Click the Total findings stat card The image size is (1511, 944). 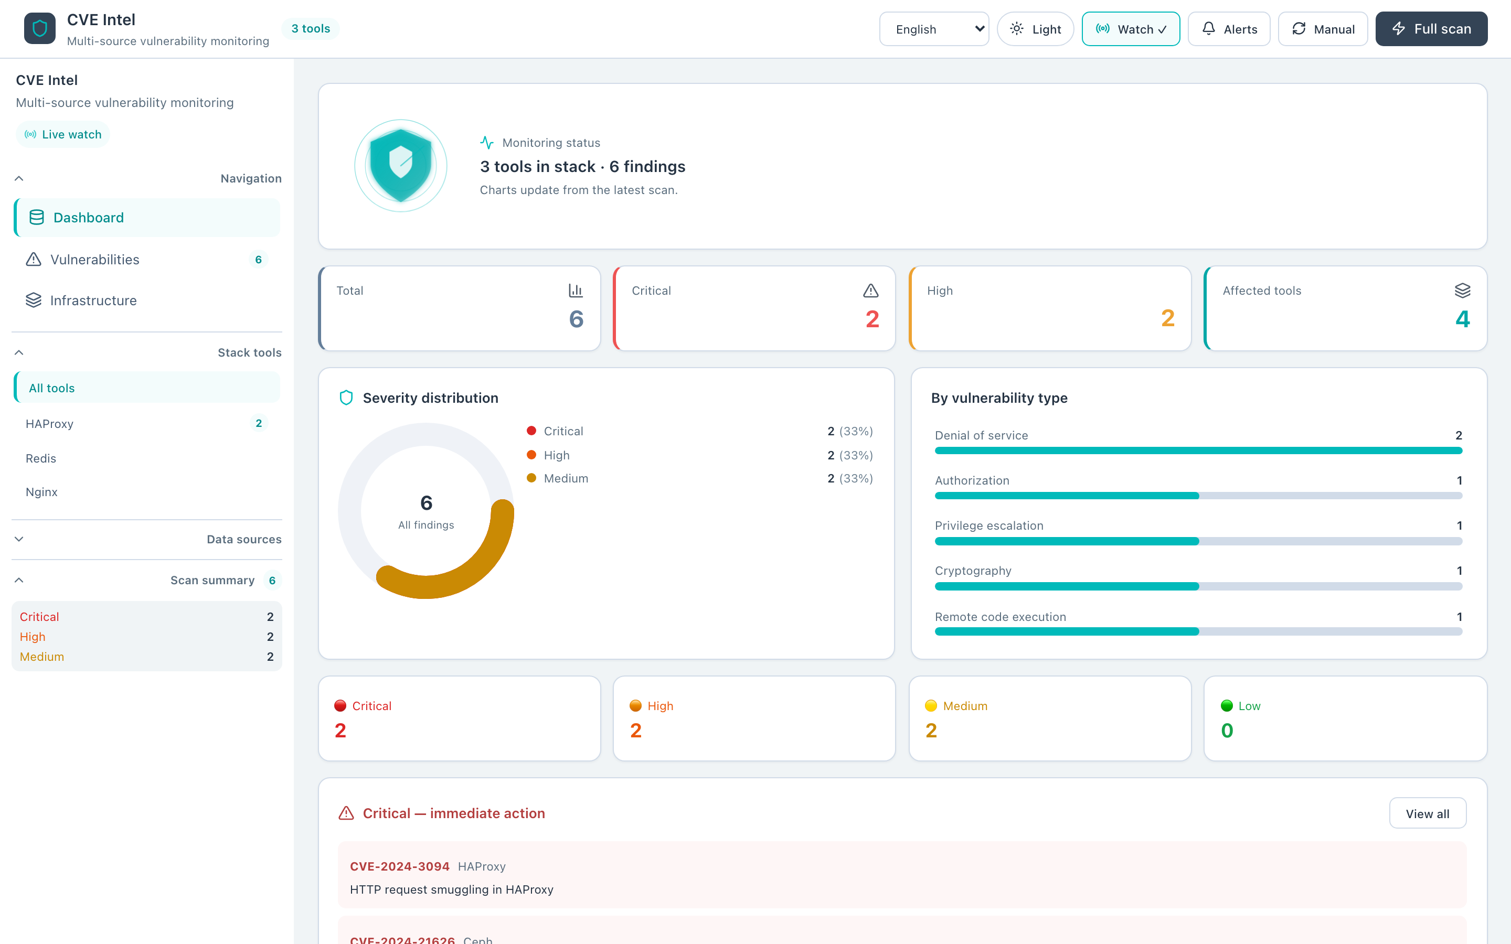click(460, 308)
